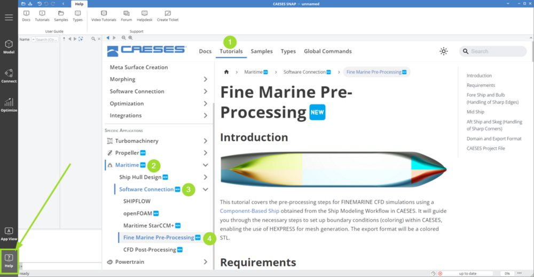
Task: Collapse the Maritime Software Connection chevron
Action: point(206,189)
